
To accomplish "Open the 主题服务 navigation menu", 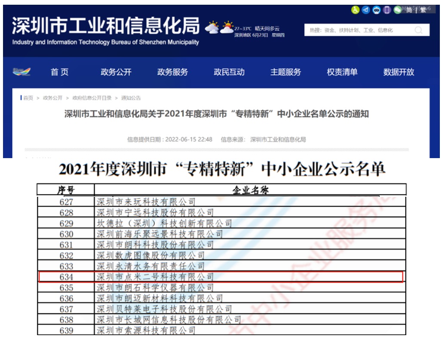I will click(285, 72).
